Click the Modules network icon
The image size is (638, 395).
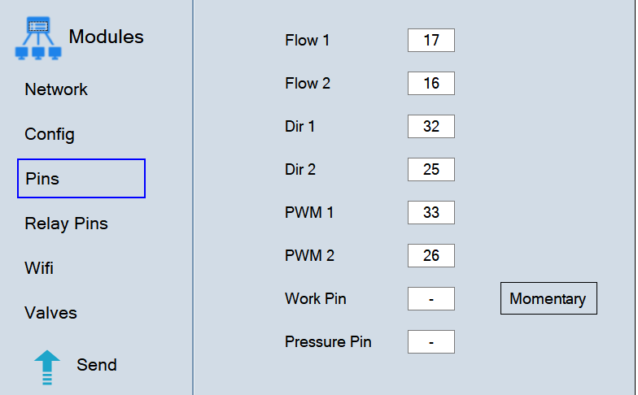(38, 38)
